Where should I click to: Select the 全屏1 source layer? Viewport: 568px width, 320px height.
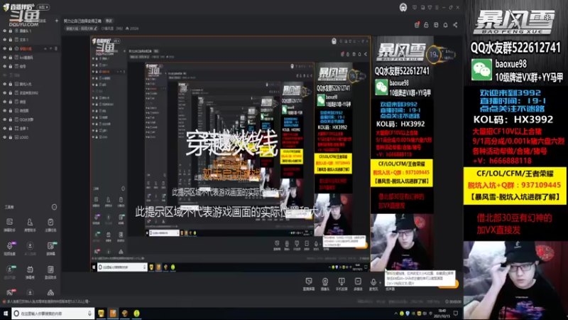(31, 129)
